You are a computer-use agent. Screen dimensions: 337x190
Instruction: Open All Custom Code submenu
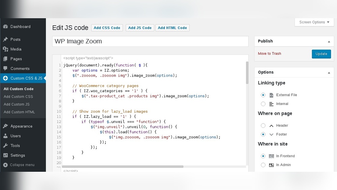click(19, 89)
